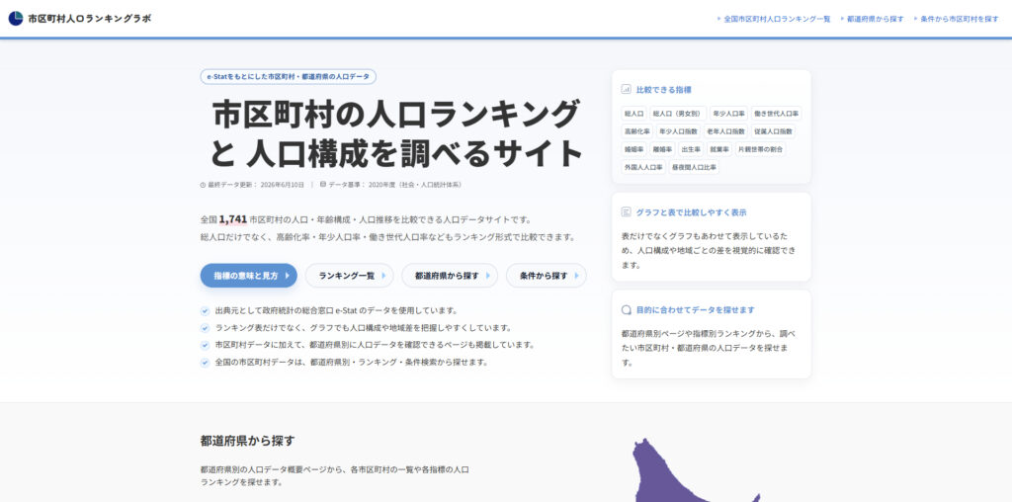Click the list icon beside グラフと表で比較しやすく表示
Viewport: 1012px width, 502px height.
tap(626, 211)
